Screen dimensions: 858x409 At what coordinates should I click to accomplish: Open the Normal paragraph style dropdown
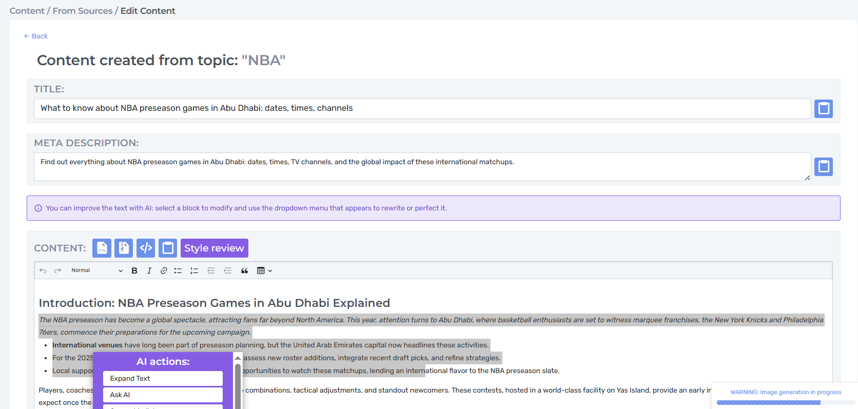click(96, 270)
